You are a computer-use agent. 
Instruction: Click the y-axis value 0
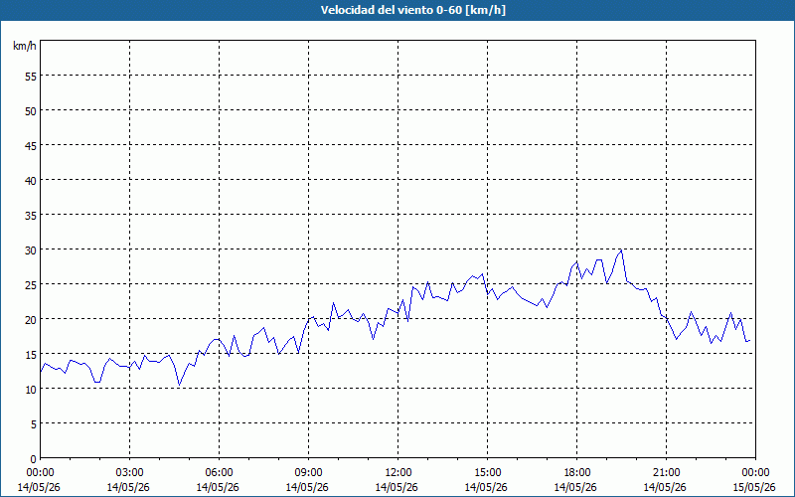click(x=34, y=459)
